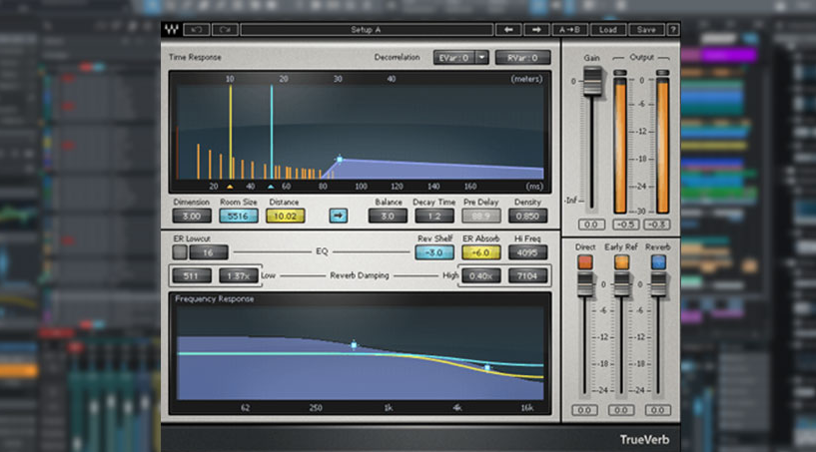Viewport: 816px width, 452px height.
Task: Click the cyan triangle marker under the time graph
Action: pyautogui.click(x=271, y=187)
